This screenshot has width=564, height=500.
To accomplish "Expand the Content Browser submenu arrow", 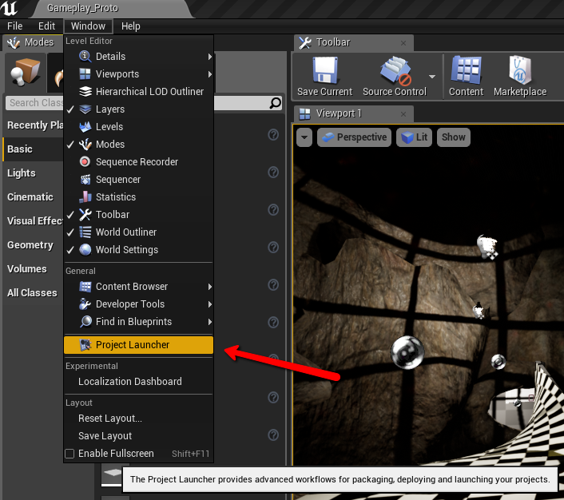I will [x=209, y=287].
